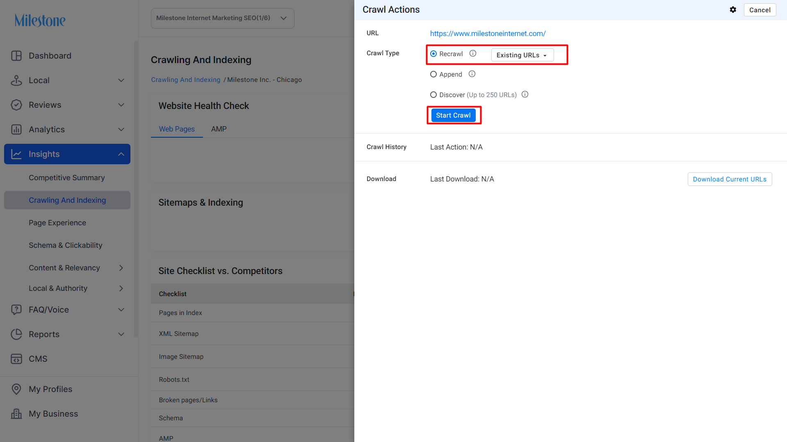
Task: Open Schema & Clickability in sidebar
Action: [66, 245]
